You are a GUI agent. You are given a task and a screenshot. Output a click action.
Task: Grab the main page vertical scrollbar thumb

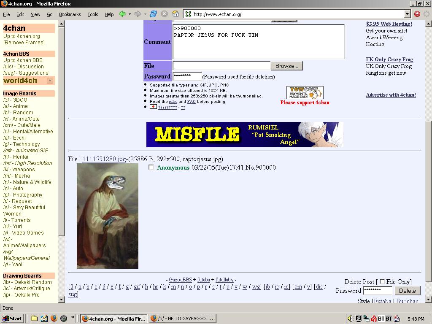(429, 202)
